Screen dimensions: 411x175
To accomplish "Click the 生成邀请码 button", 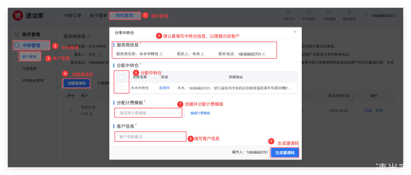I will click(x=285, y=153).
